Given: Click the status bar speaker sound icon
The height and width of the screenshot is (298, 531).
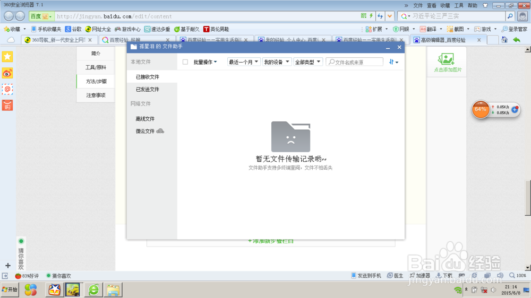Looking at the screenshot, I should coord(500,276).
